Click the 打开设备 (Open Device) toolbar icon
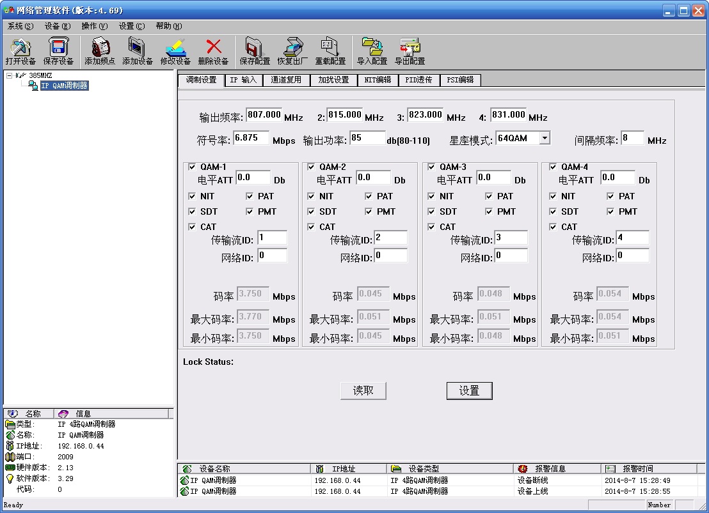 [x=20, y=48]
